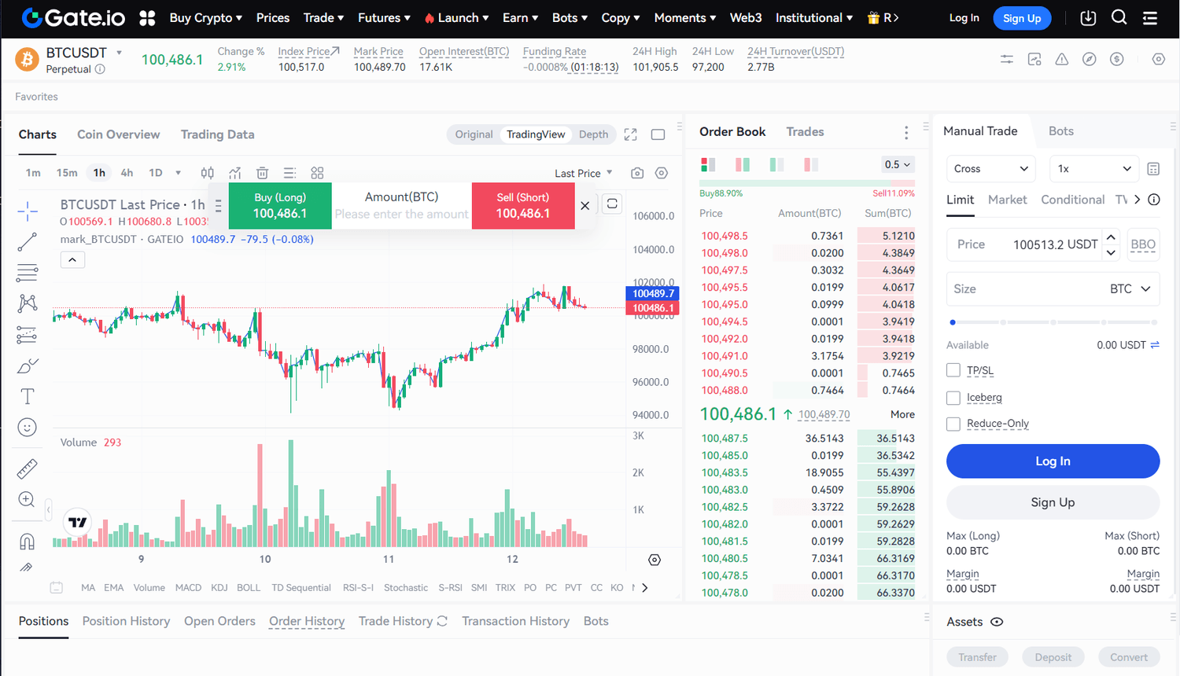Expand more timeframe options arrow
Screen dimensions: 1180x676
click(x=179, y=173)
